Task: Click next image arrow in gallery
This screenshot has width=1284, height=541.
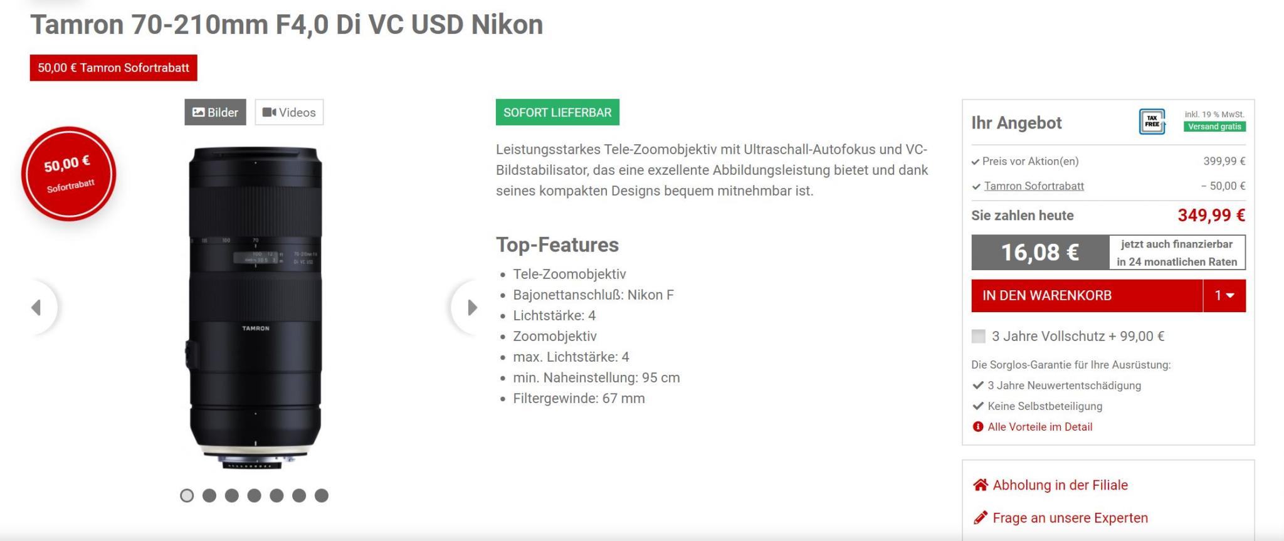Action: point(471,307)
